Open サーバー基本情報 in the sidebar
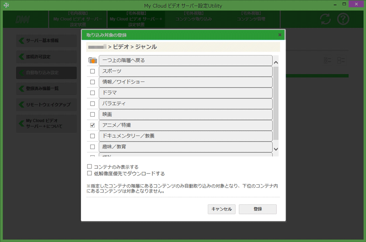Viewport: 366px width, 242px height. tap(47, 41)
